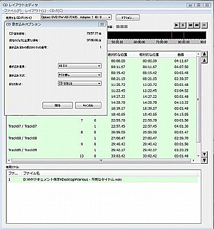Move track up with plain up triangle
The width and height of the screenshot is (214, 229).
click(x=204, y=60)
